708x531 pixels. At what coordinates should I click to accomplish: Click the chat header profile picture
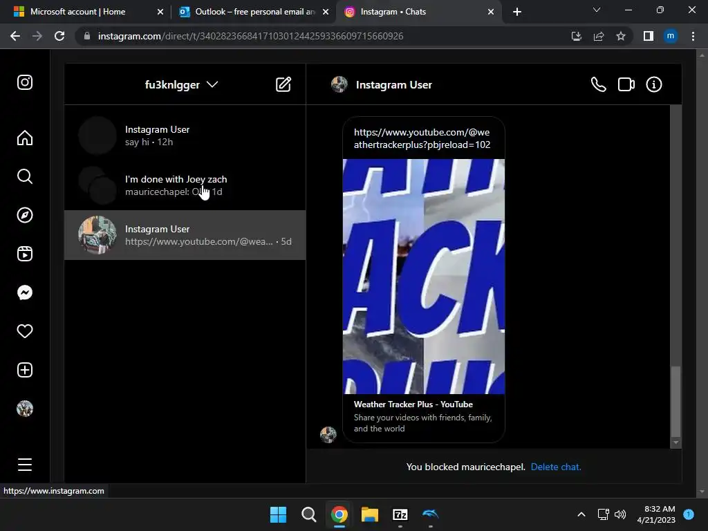(339, 84)
